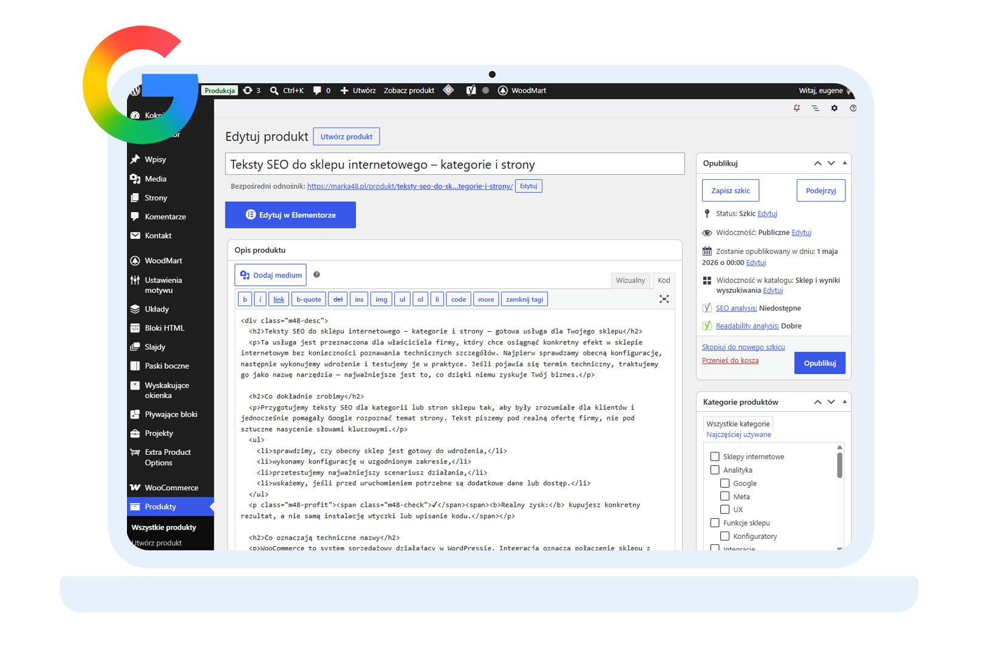Click the product title input field
Viewport: 996px width, 656px height.
pos(455,164)
